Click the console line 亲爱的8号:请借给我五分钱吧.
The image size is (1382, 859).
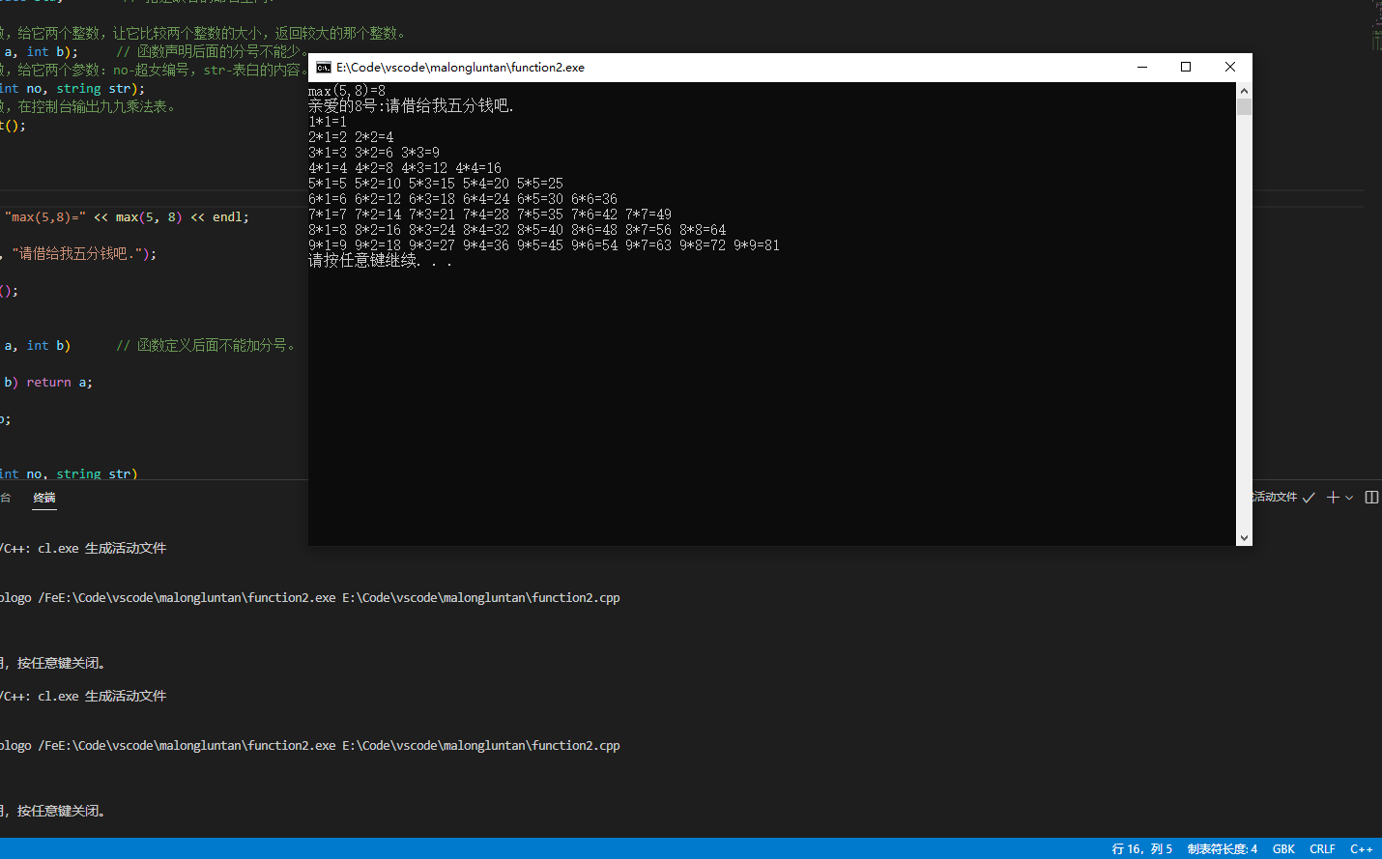tap(411, 105)
